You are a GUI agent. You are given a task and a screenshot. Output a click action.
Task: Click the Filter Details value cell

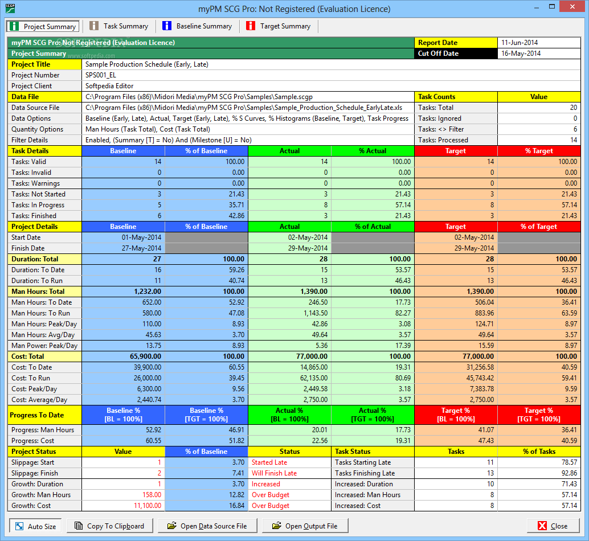tap(248, 140)
